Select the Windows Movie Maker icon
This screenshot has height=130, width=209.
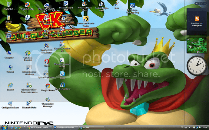(85, 5)
